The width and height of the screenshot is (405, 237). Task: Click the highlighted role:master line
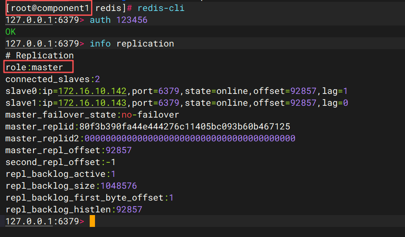click(39, 67)
